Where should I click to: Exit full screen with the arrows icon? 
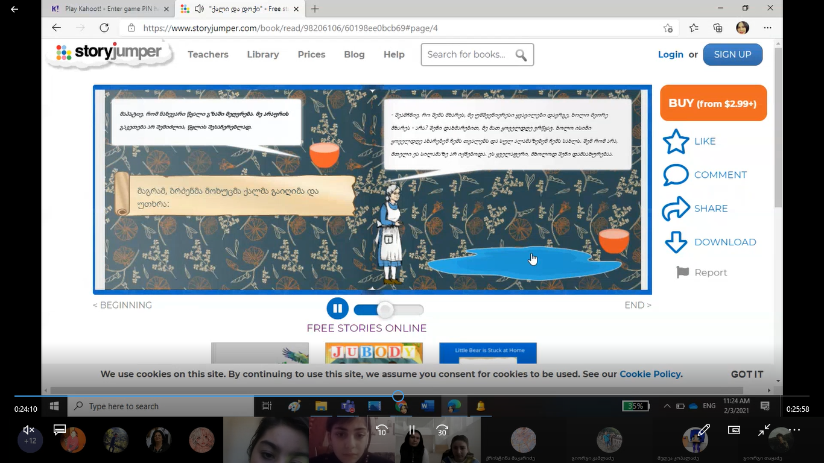click(x=764, y=430)
